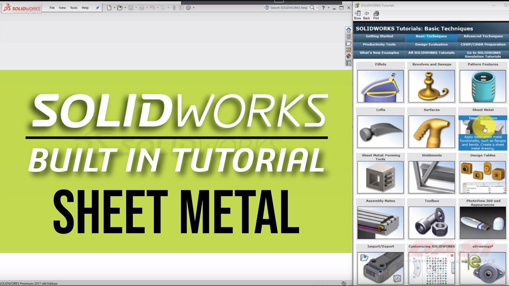Expand the Print dropdown arrow
509x286 pixels.
[147, 8]
